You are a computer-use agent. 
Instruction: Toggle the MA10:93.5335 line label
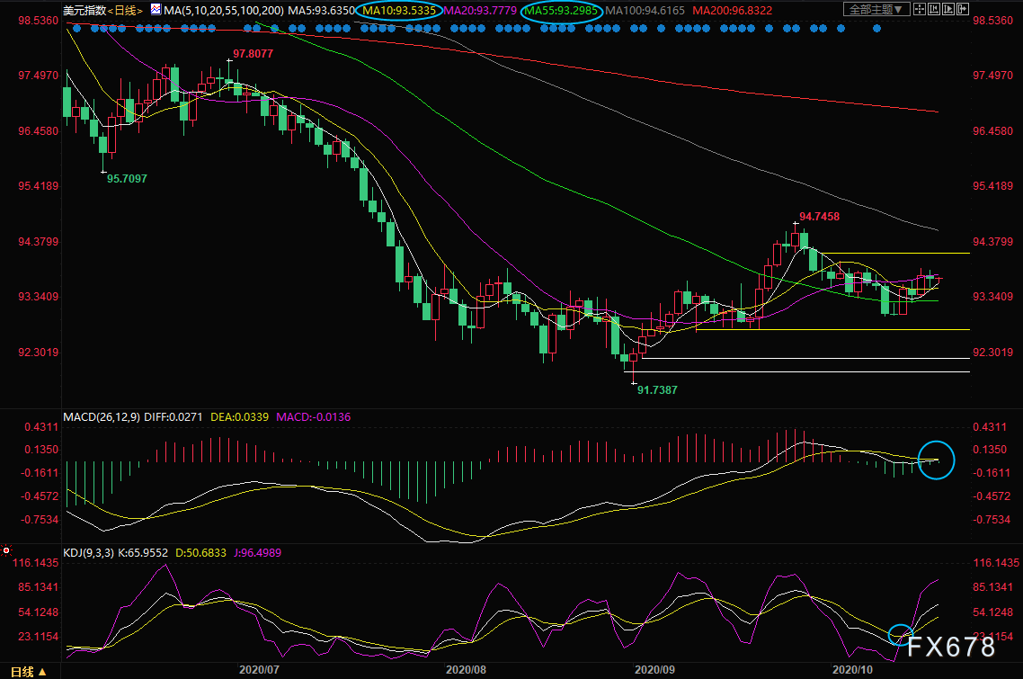(399, 11)
